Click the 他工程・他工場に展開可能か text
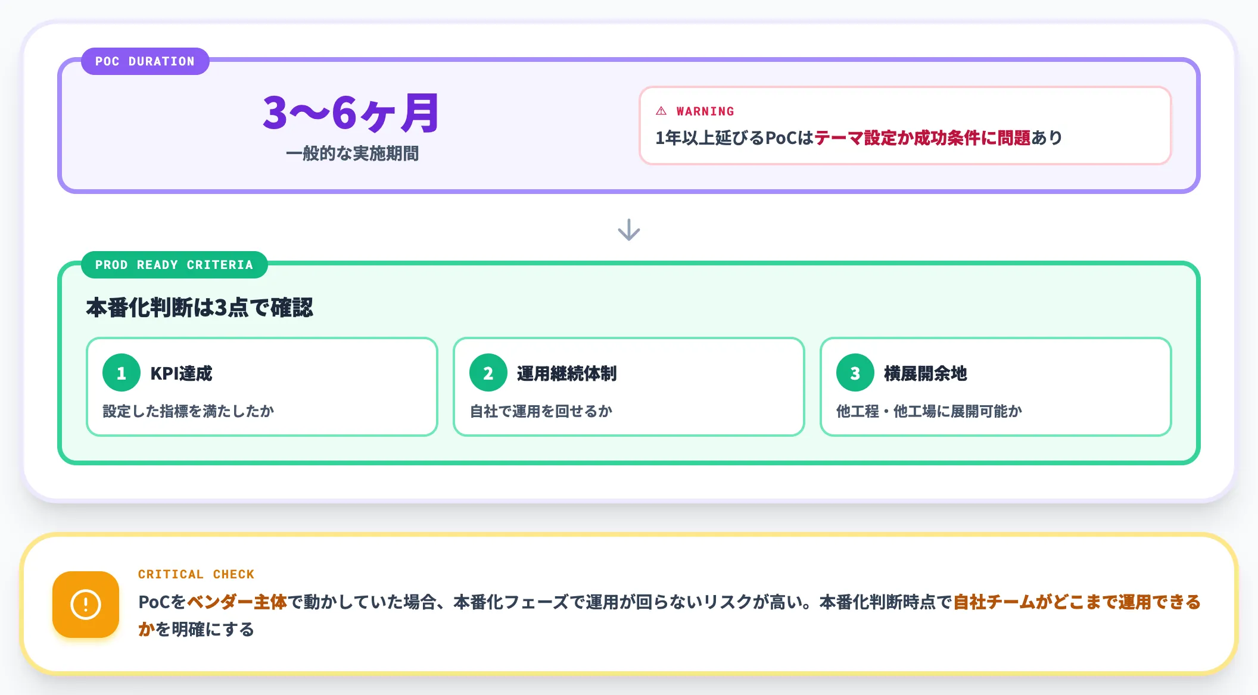1258x695 pixels. click(929, 411)
